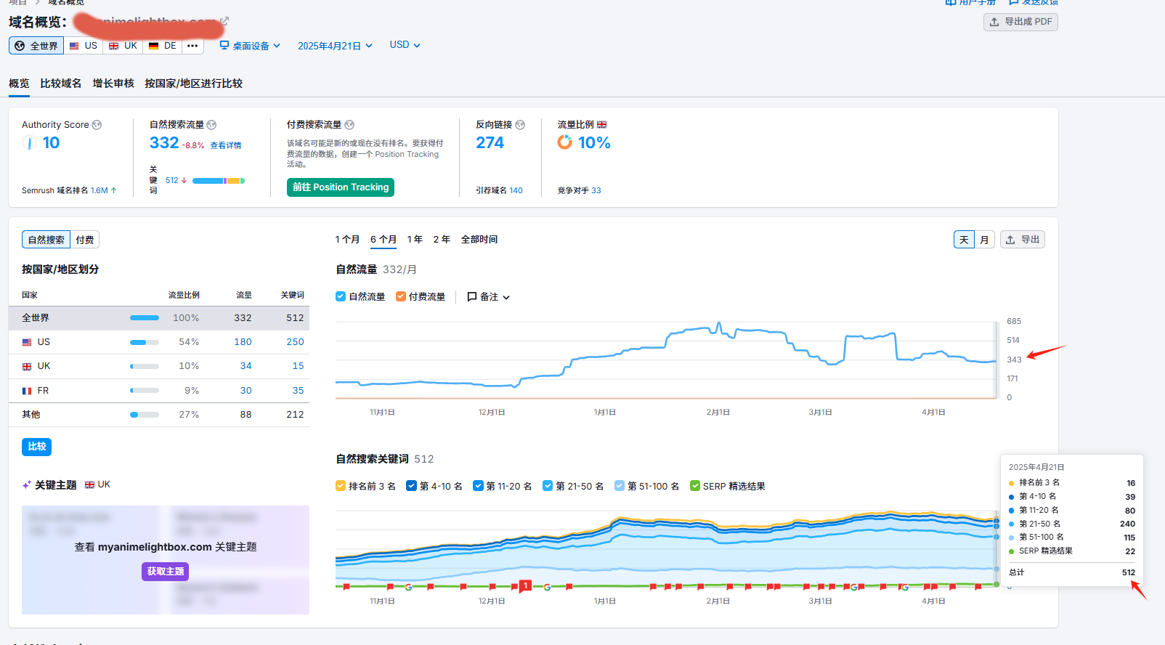Toggle SERP 精选结果 checkbox

[695, 486]
